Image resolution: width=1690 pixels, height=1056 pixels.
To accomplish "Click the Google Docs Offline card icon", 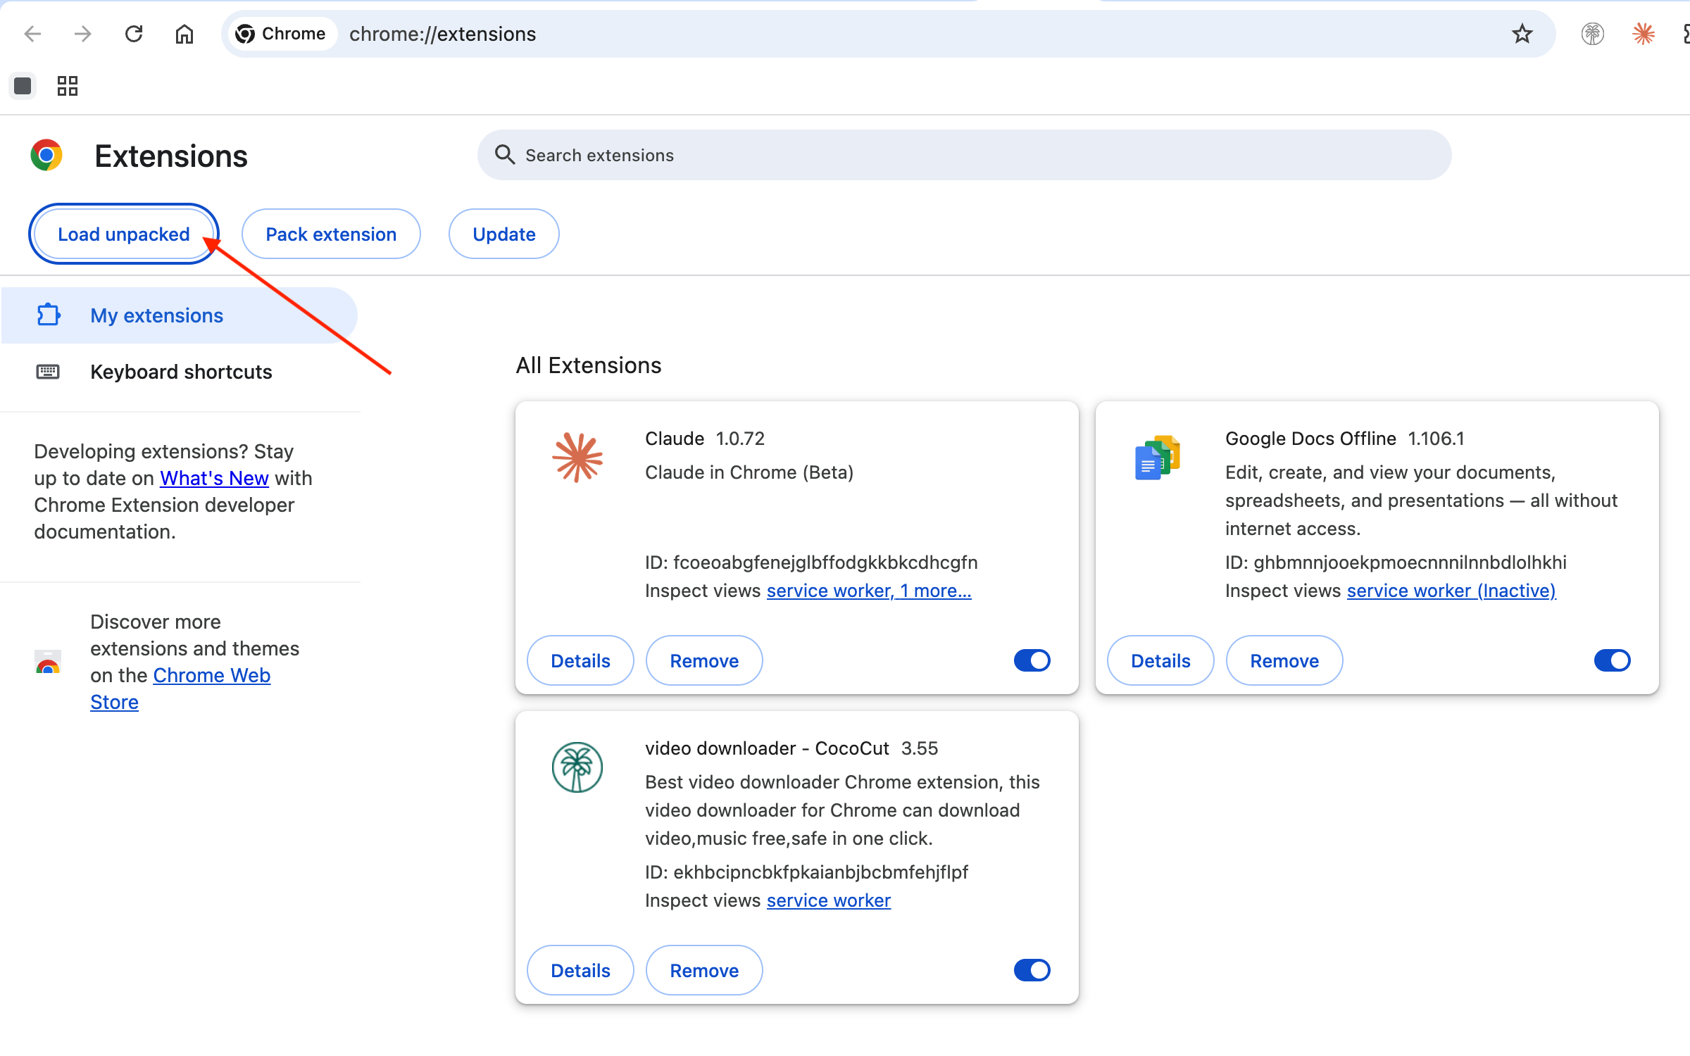I will pos(1158,458).
